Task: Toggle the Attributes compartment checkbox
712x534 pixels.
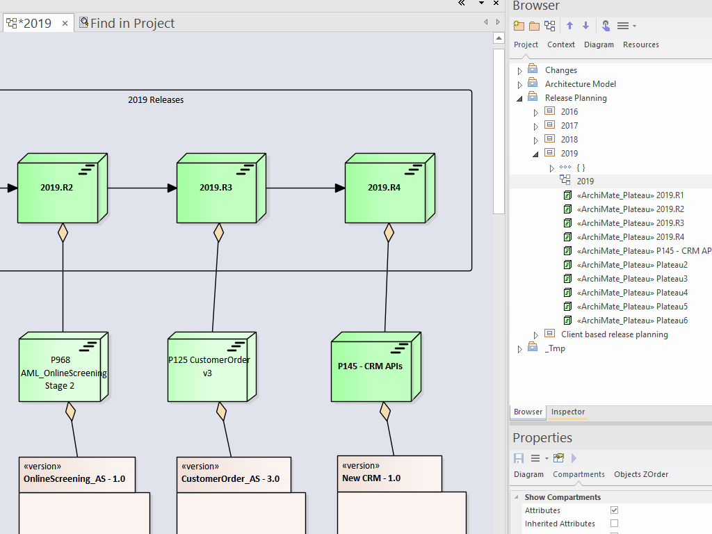Action: (x=615, y=510)
